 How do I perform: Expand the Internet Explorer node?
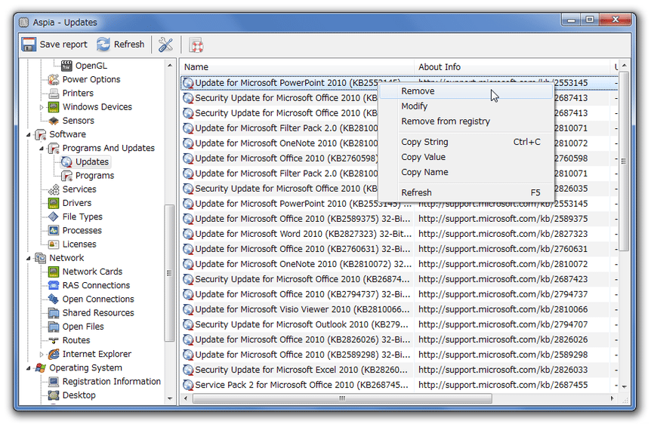42,355
